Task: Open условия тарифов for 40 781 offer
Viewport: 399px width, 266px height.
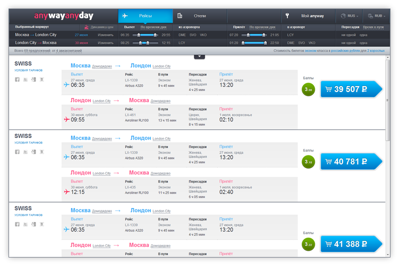Action: [x=28, y=142]
